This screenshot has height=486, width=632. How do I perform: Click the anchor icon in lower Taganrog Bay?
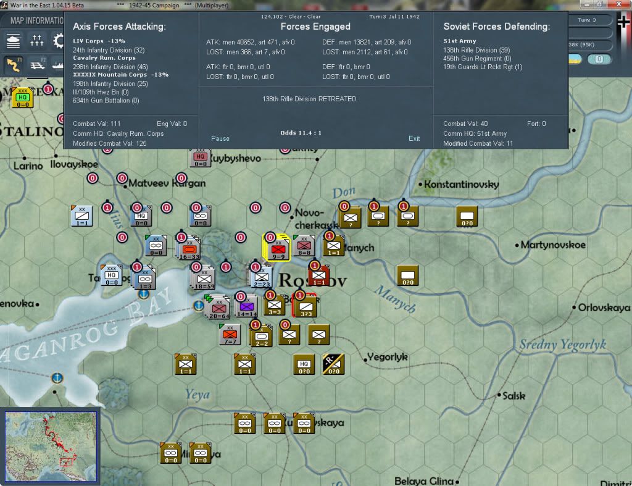[x=57, y=378]
